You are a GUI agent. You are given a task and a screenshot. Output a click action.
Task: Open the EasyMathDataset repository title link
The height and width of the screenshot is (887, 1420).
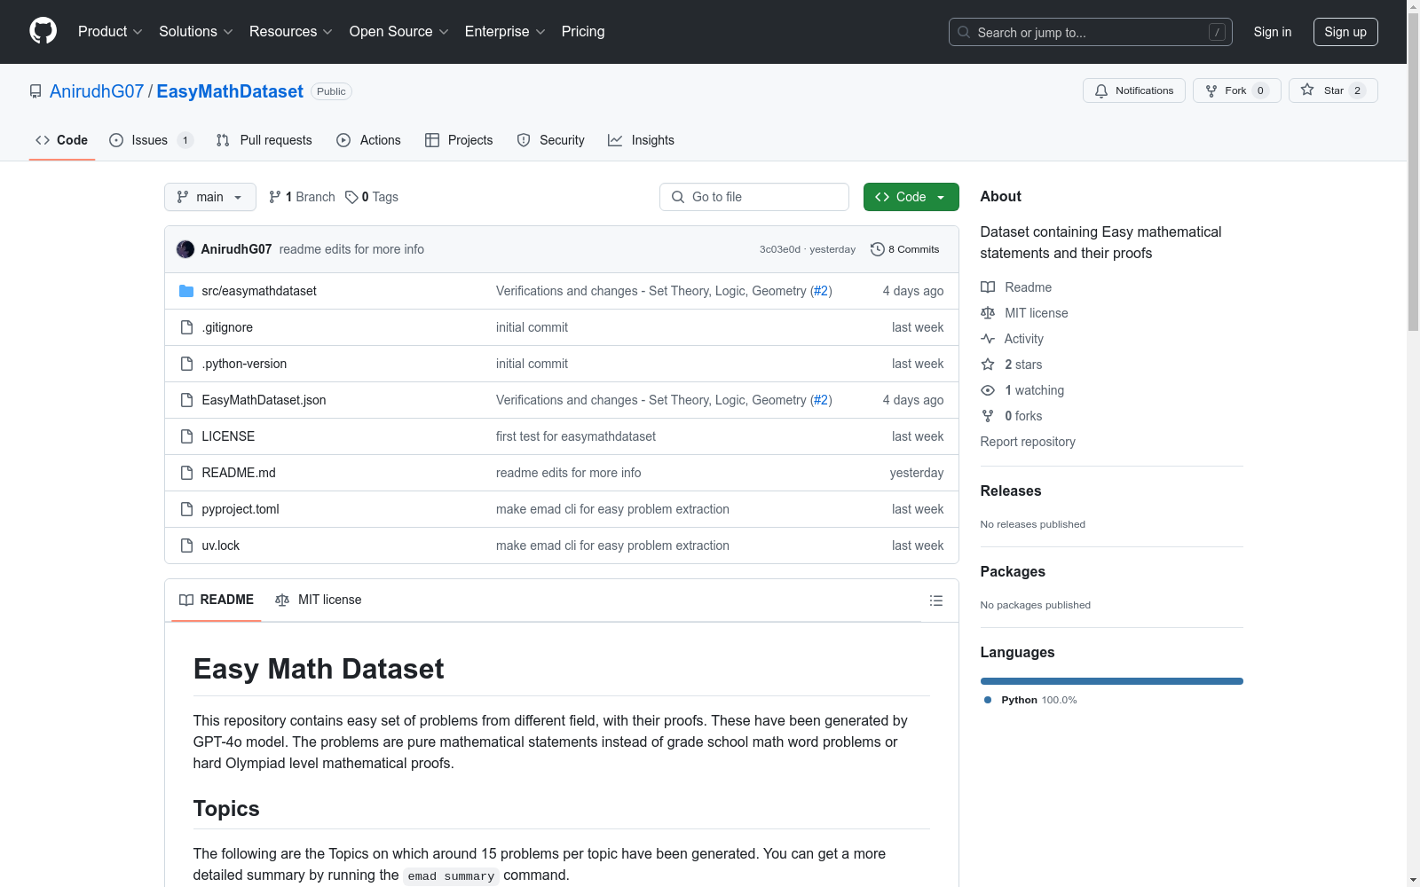(230, 91)
